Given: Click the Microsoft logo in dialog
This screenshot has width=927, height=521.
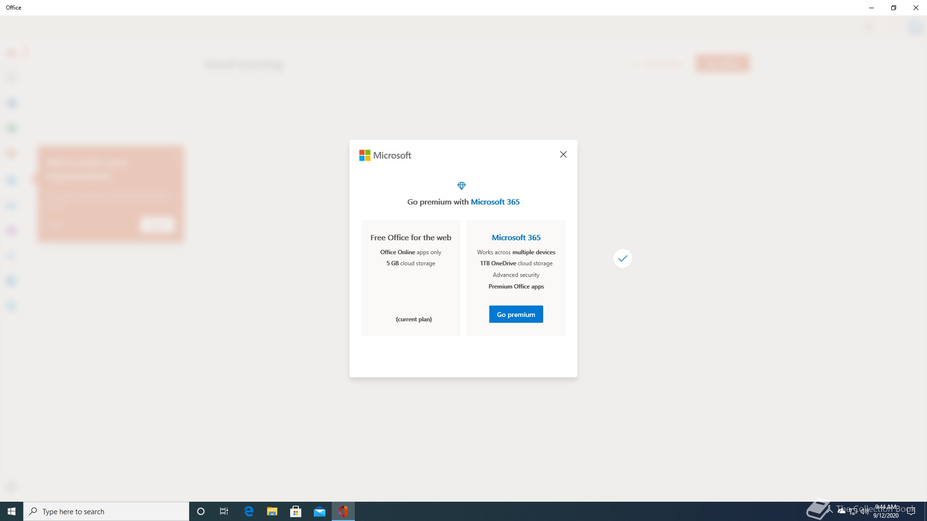Looking at the screenshot, I should 385,155.
